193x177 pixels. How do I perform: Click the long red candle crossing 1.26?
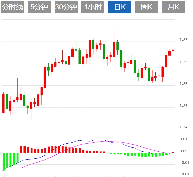(45, 77)
